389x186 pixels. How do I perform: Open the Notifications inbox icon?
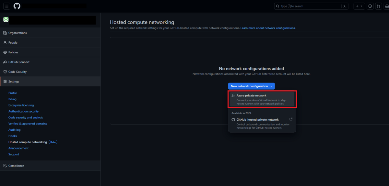(386, 6)
